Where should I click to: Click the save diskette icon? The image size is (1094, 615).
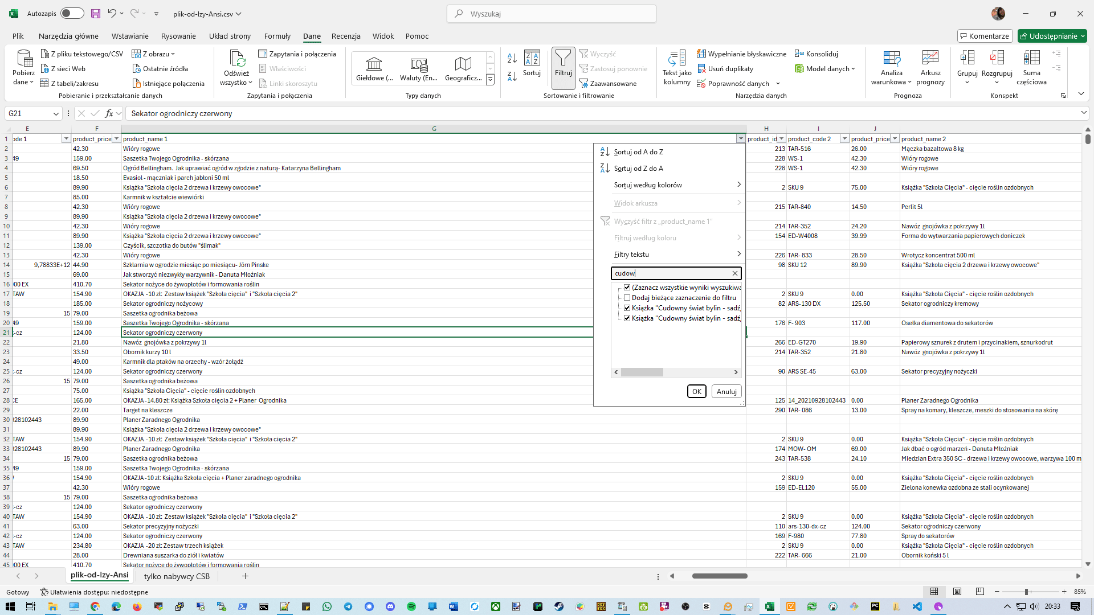pyautogui.click(x=96, y=14)
